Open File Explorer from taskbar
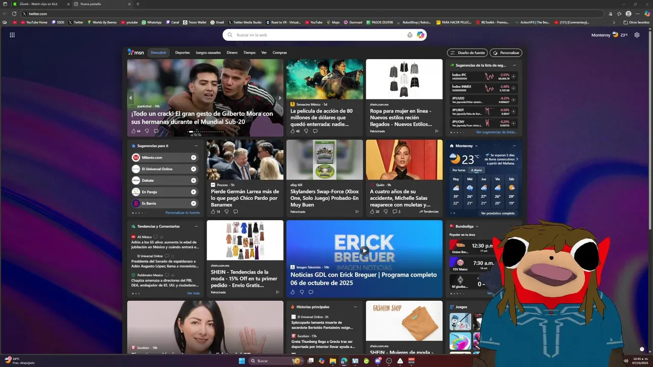The height and width of the screenshot is (367, 653). 333,361
